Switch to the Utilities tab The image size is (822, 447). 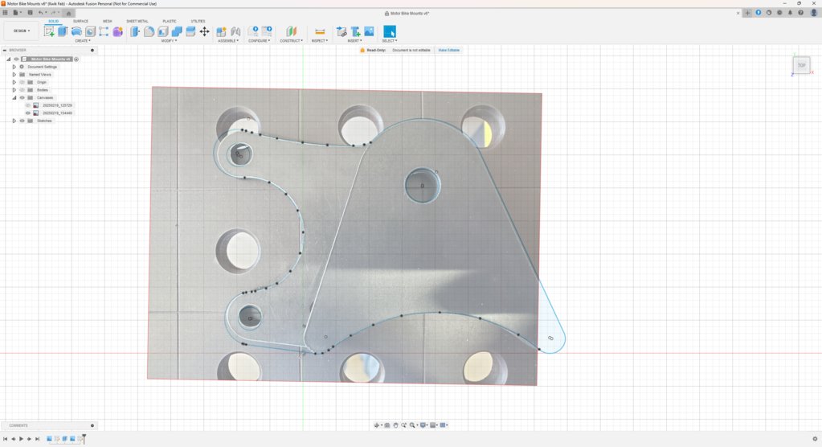(198, 21)
